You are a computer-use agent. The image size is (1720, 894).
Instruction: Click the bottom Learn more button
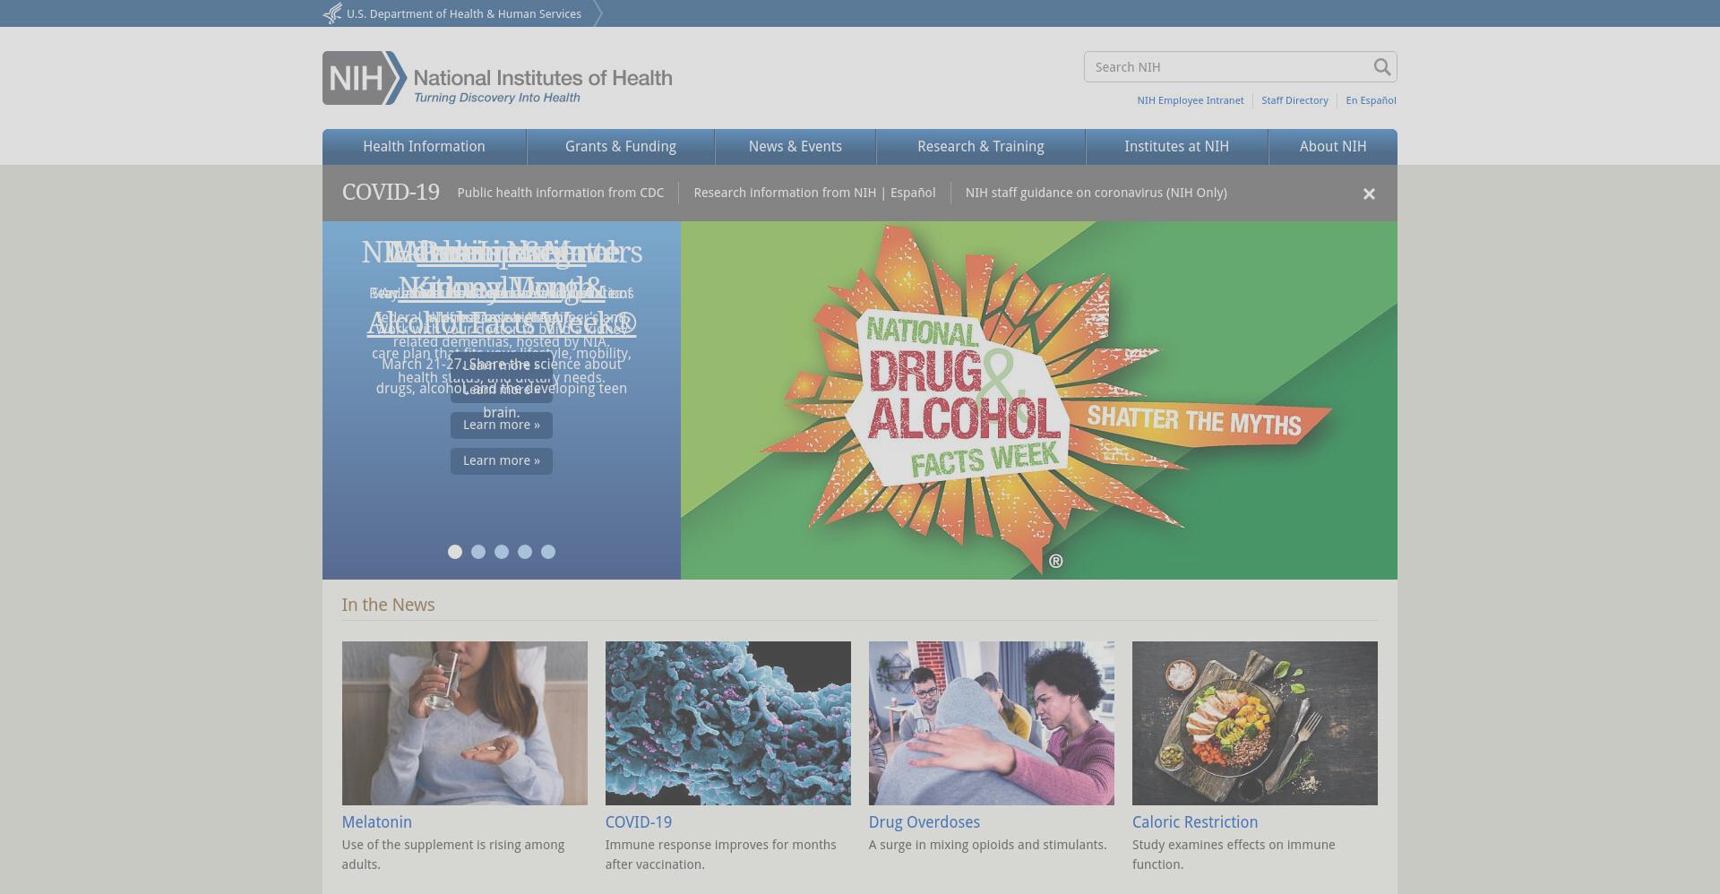coord(502,460)
